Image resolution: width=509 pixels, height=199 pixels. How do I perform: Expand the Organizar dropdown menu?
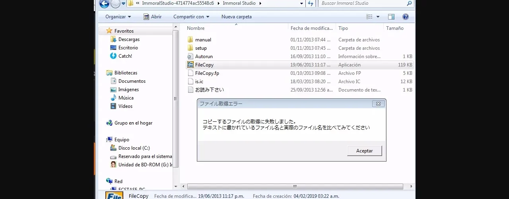(x=118, y=17)
